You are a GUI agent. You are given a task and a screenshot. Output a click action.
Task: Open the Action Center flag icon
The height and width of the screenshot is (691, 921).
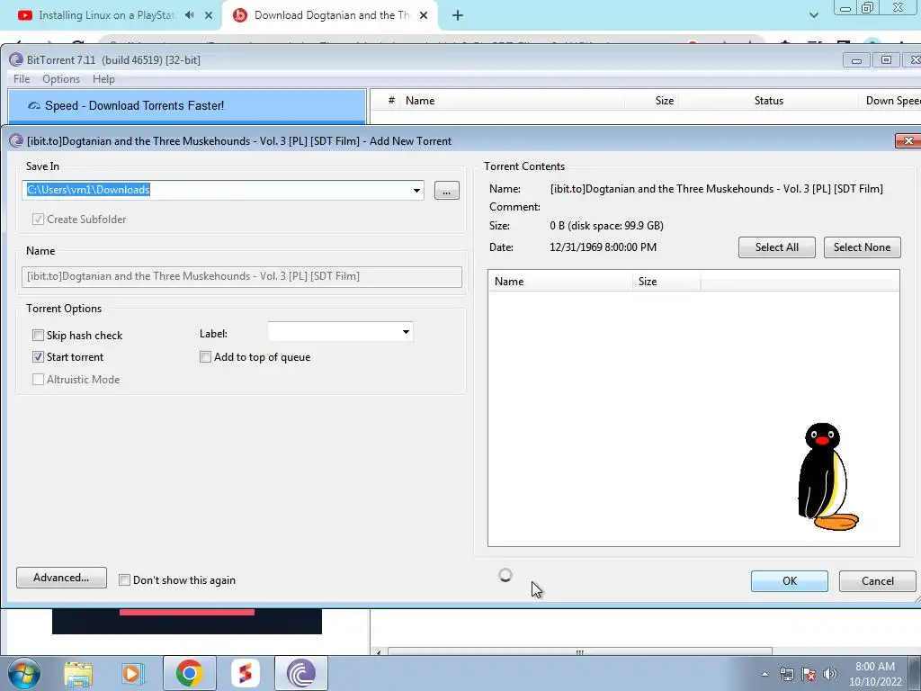pyautogui.click(x=809, y=674)
